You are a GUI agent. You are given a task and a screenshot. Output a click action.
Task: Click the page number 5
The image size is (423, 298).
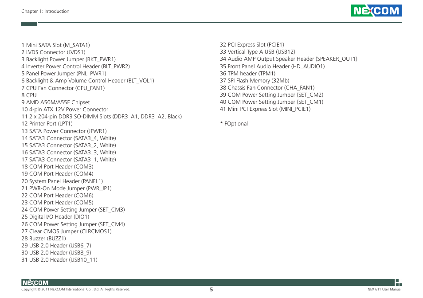point(211,290)
